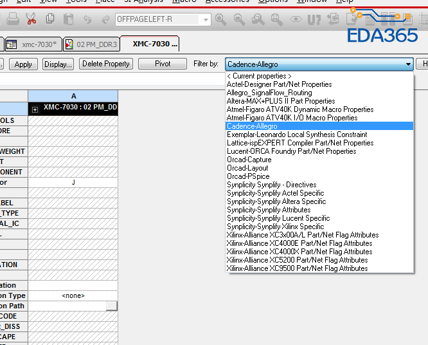The width and height of the screenshot is (428, 345).
Task: Click the Annotate U? icon
Action: 314,20
